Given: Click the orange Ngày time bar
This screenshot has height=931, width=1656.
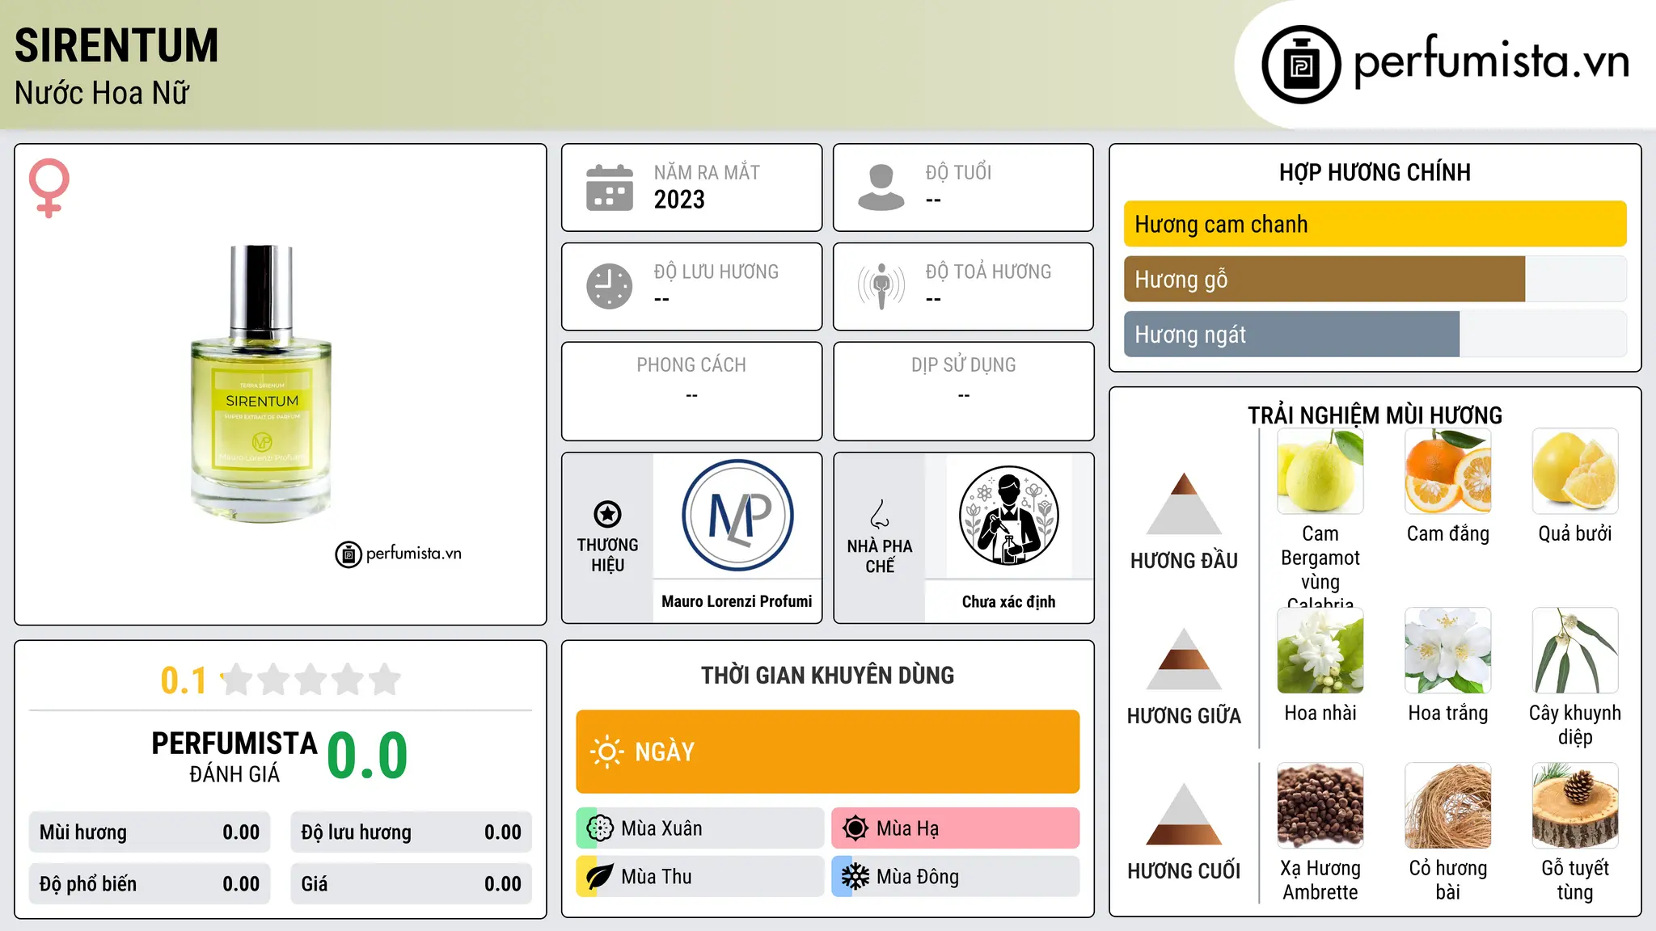Looking at the screenshot, I should pos(828,752).
